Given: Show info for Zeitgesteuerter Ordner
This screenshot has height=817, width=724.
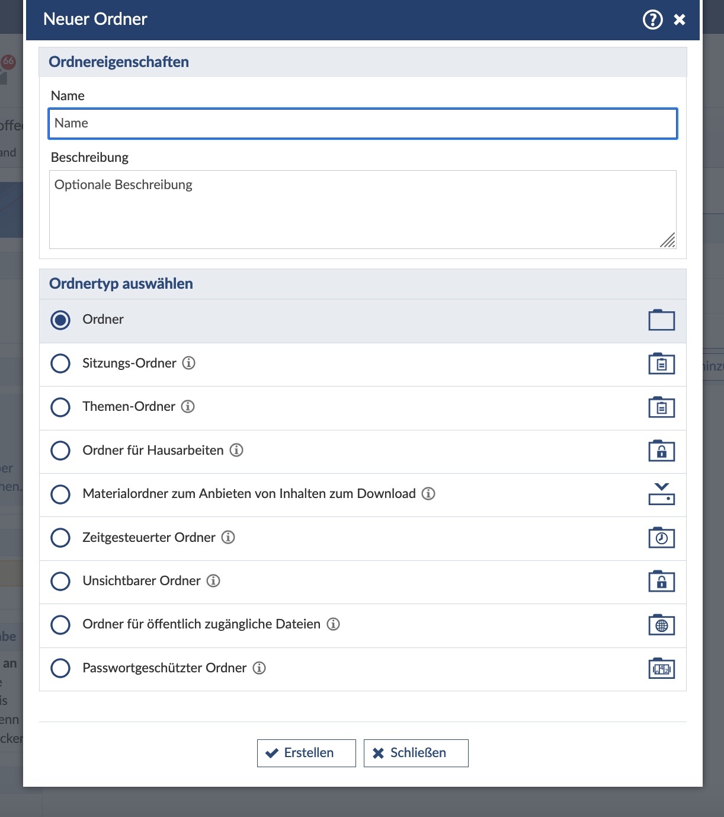Looking at the screenshot, I should (x=228, y=537).
